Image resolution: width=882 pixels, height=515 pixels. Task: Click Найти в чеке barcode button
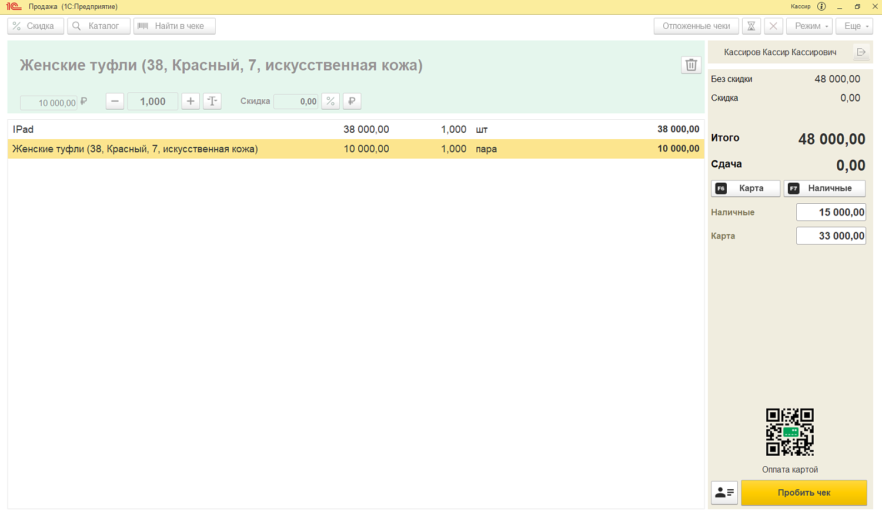tap(175, 26)
